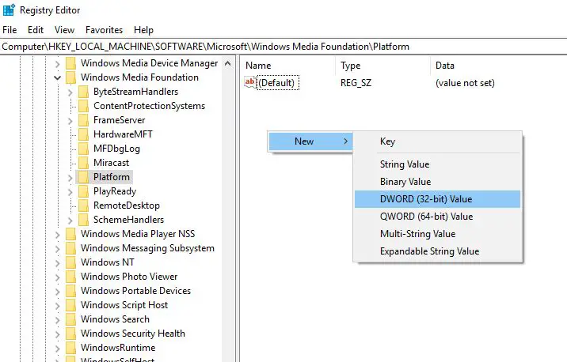Collapse the Windows Media Foundation tree node

(x=57, y=77)
